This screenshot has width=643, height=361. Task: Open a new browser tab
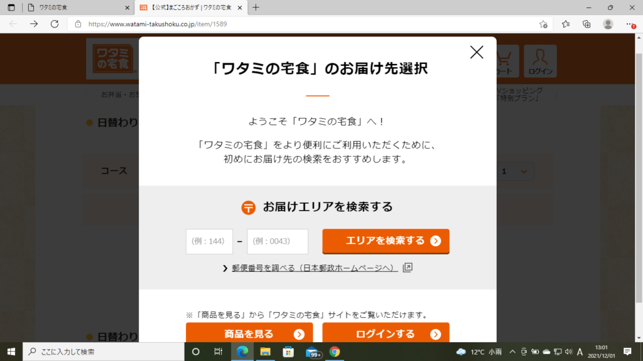click(x=256, y=8)
